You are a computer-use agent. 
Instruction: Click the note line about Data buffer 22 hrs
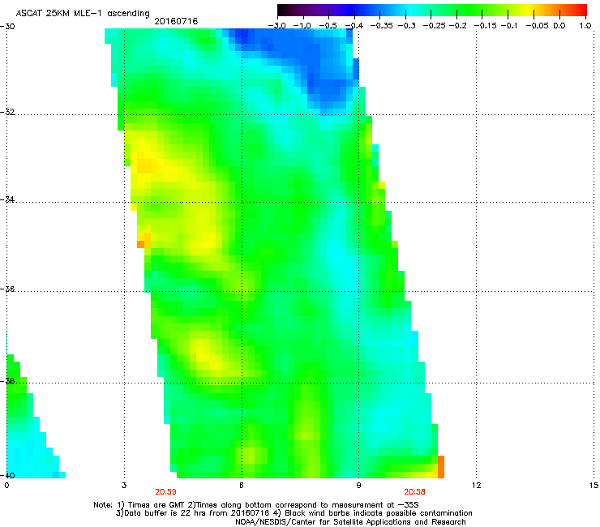[x=294, y=513]
